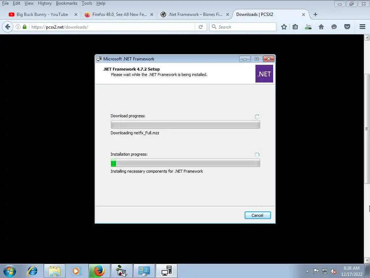Open the History menu
This screenshot has height=278, width=370.
click(44, 3)
